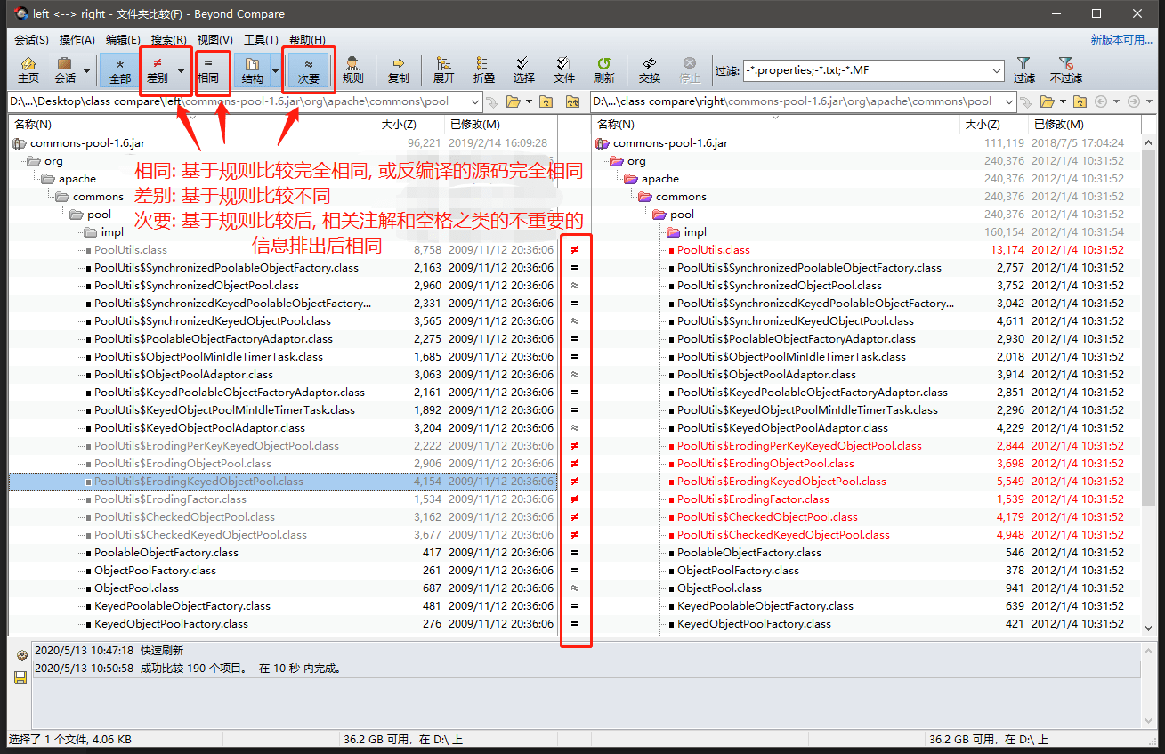Click the 选择 select-all toolbar icon
This screenshot has width=1165, height=754.
524,70
